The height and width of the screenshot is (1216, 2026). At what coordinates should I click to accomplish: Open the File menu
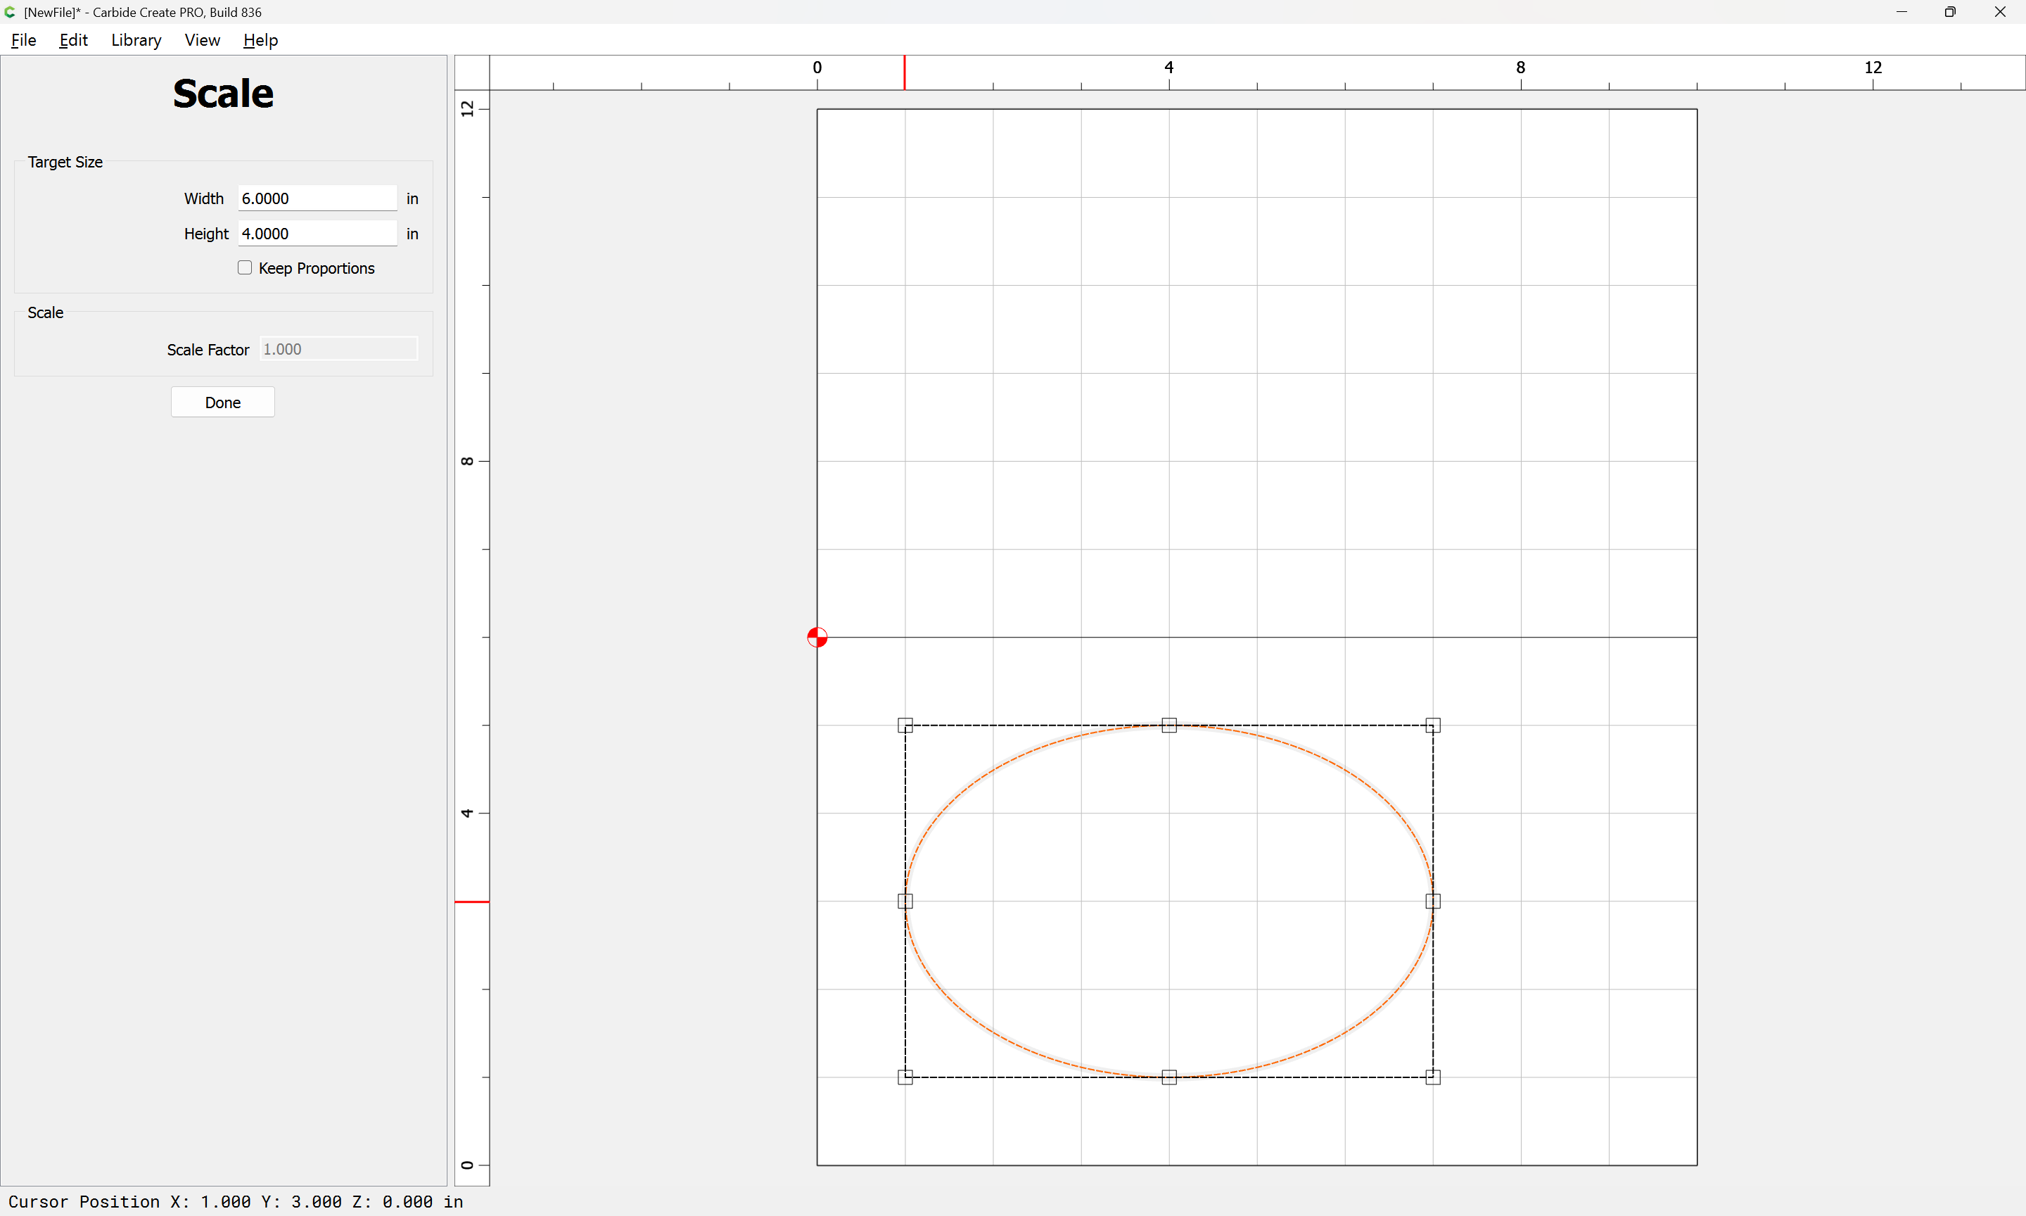coord(23,40)
